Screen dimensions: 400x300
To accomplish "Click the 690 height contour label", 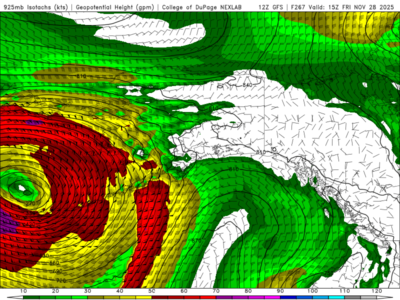I will coord(57,271).
